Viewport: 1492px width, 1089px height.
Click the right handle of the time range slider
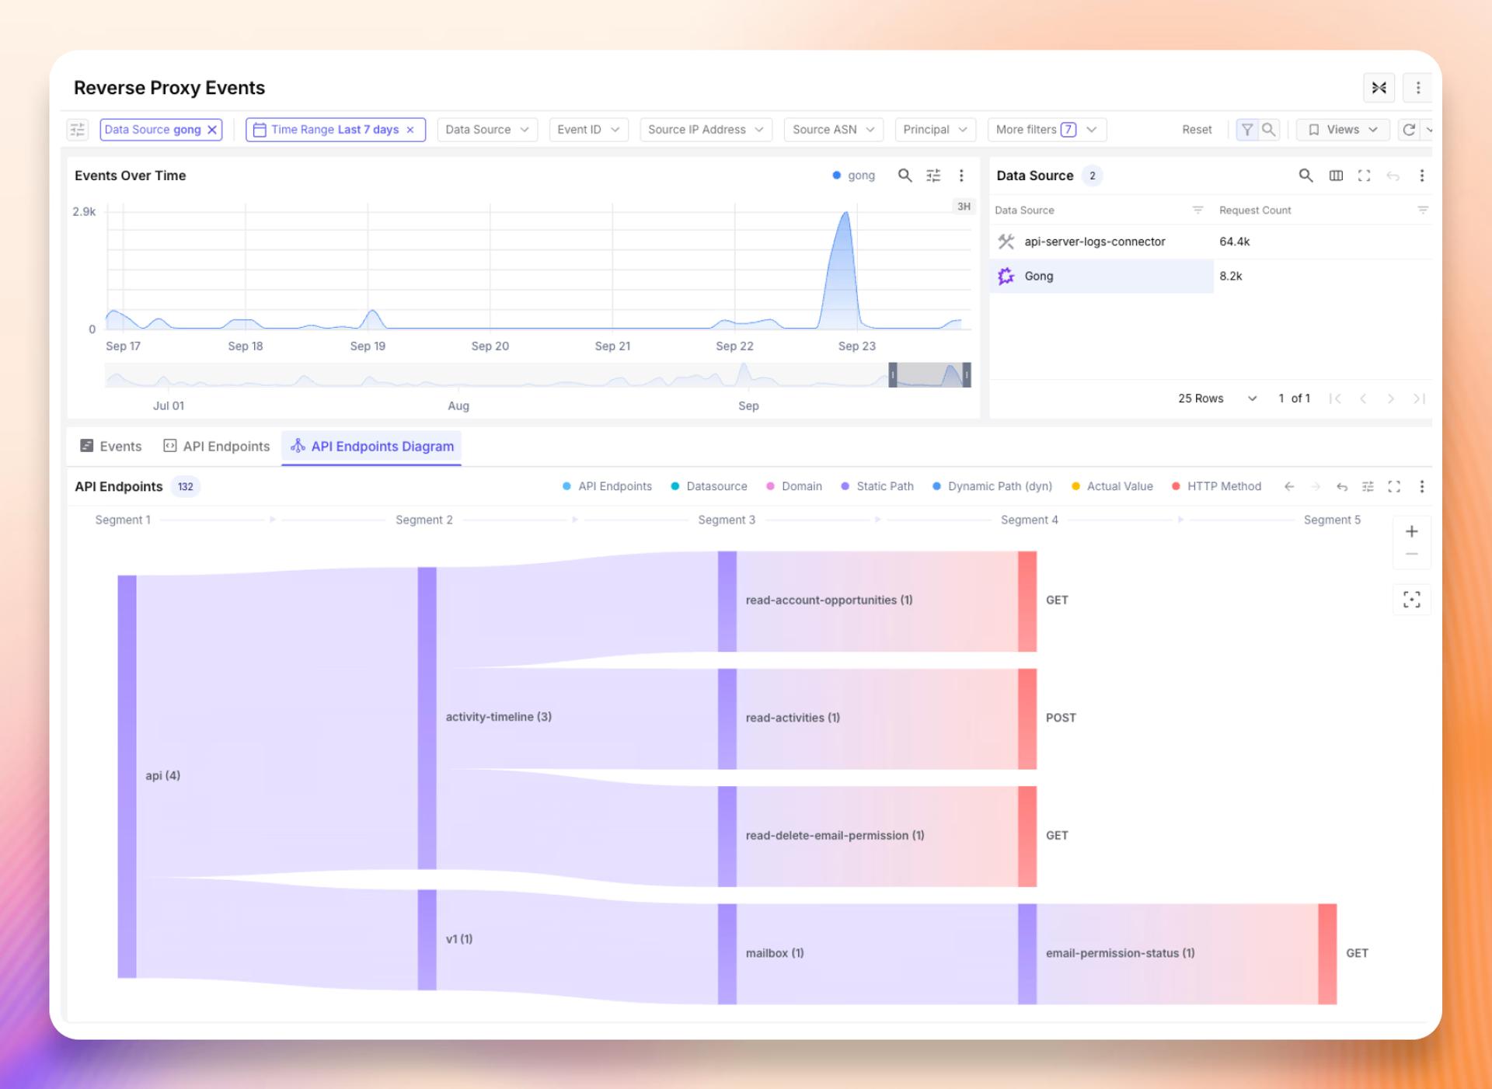[x=967, y=374]
